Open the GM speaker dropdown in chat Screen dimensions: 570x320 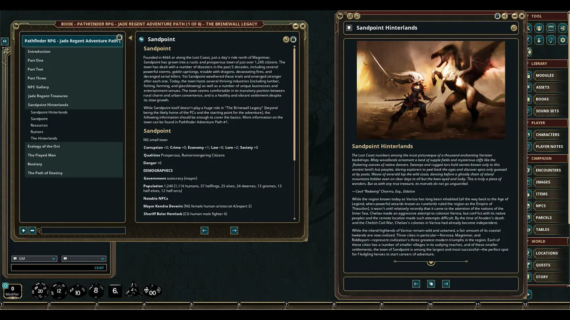tap(34, 259)
